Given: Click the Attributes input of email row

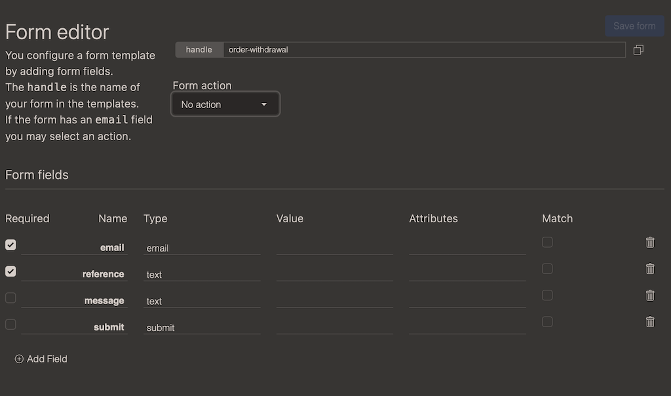Looking at the screenshot, I should coord(467,248).
